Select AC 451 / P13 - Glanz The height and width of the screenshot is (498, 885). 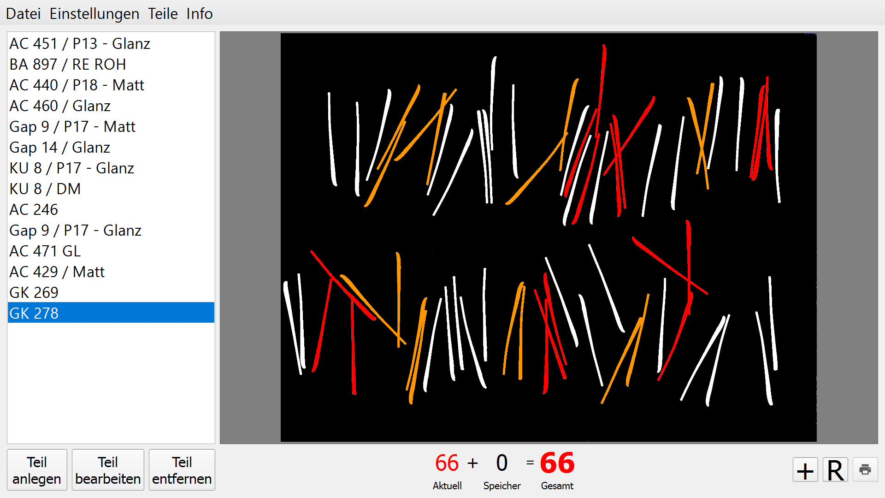pyautogui.click(x=111, y=43)
